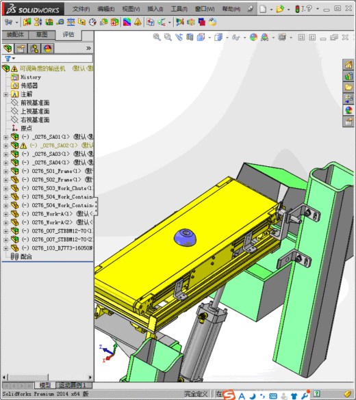Click the Sensor gauge dial icon
Image resolution: width=356 pixels, height=400 pixels.
[92, 22]
